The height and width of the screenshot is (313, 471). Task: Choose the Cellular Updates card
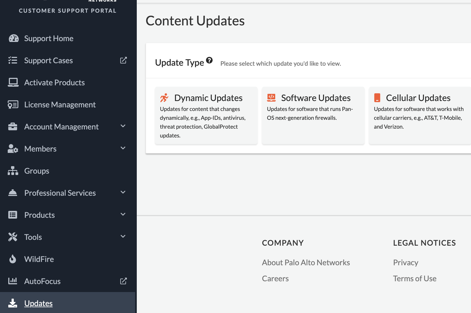tap(419, 116)
